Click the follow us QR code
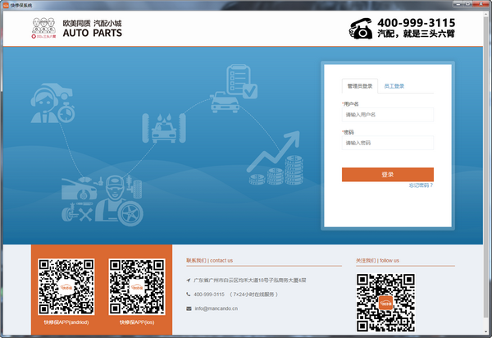Screen dimensions: 492x338 point(385,303)
